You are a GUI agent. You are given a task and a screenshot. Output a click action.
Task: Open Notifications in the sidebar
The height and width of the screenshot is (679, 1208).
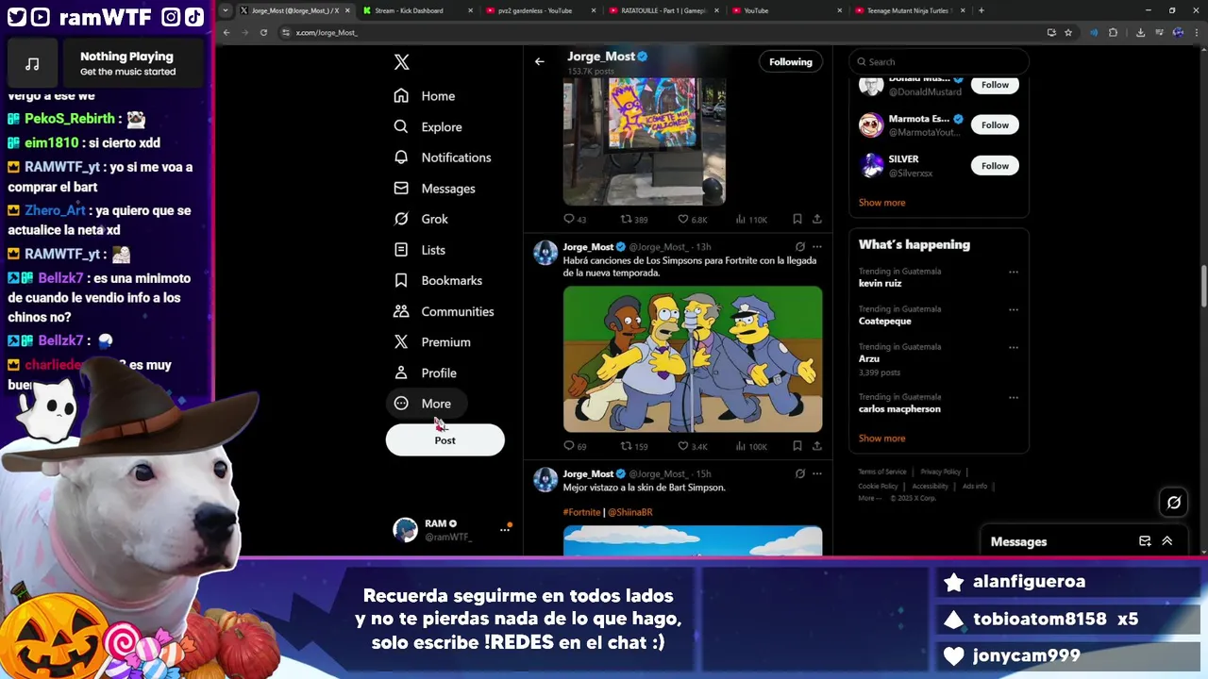[x=443, y=157]
